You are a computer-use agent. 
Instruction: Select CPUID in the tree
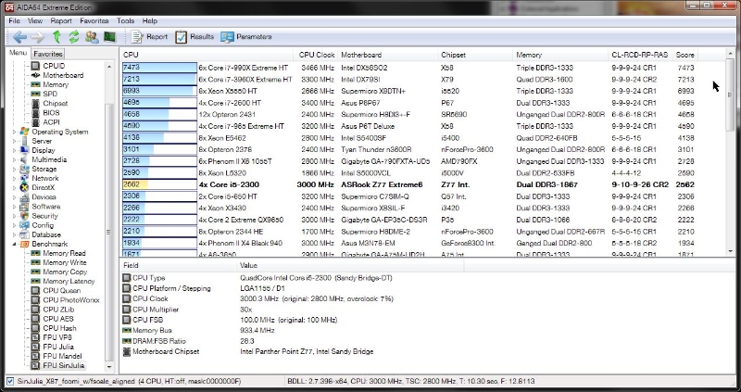(x=54, y=66)
